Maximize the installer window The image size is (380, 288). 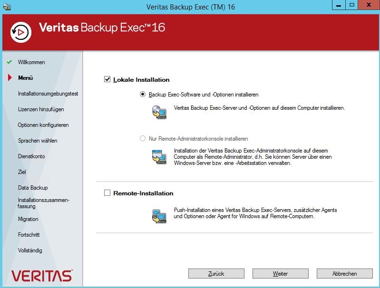(351, 5)
